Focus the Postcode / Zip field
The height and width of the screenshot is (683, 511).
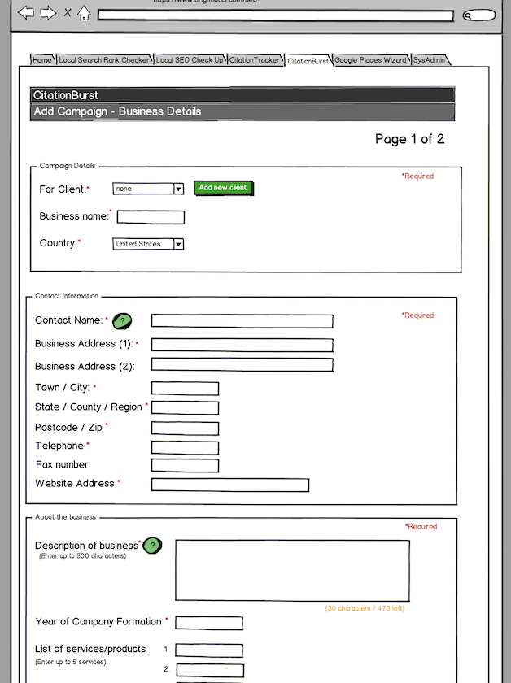coord(185,429)
